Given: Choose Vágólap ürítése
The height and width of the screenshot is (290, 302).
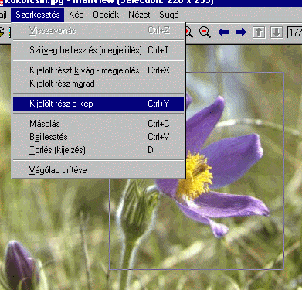Looking at the screenshot, I should tap(99, 170).
